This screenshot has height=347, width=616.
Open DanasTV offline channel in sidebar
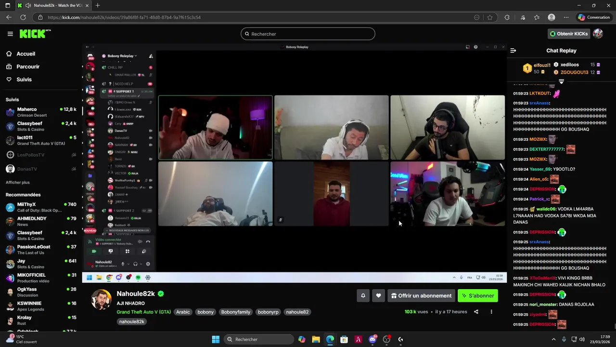(x=41, y=169)
